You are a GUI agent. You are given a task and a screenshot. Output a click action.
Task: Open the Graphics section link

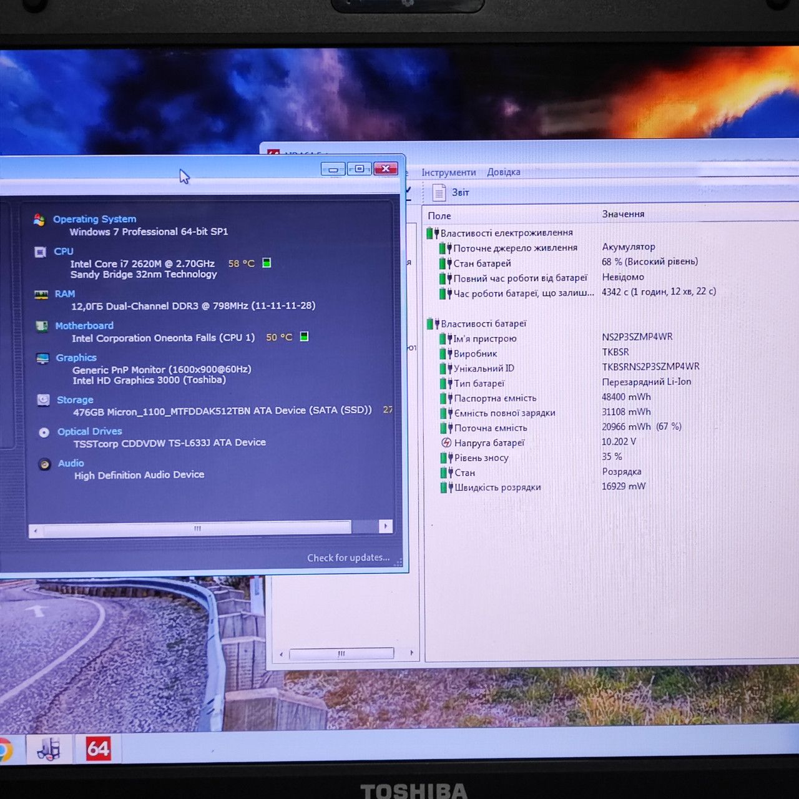[76, 358]
